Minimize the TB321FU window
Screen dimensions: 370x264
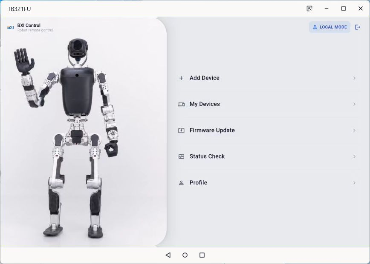pos(327,9)
